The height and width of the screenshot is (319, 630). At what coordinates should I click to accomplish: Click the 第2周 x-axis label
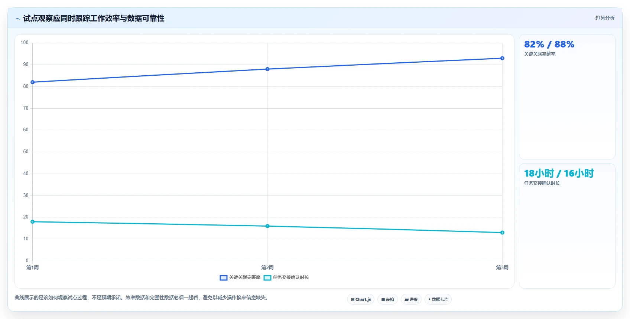[x=267, y=267]
